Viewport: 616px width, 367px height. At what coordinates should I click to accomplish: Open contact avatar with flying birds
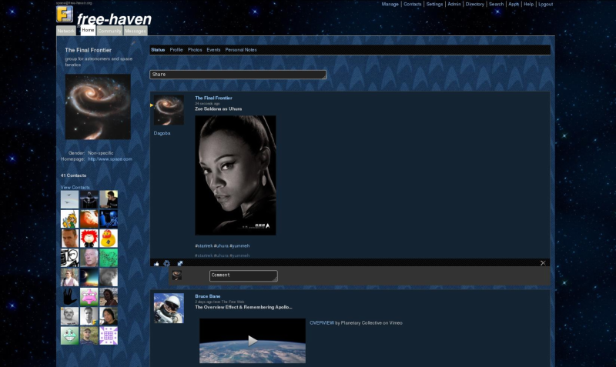(69, 199)
